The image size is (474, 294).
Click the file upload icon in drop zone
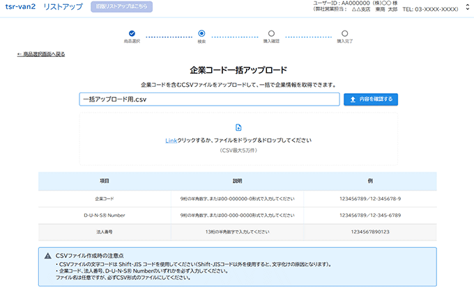238,127
